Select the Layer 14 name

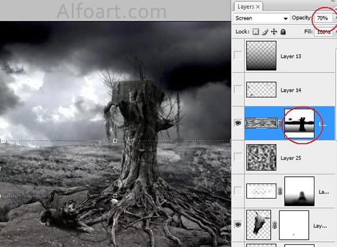[x=290, y=90]
